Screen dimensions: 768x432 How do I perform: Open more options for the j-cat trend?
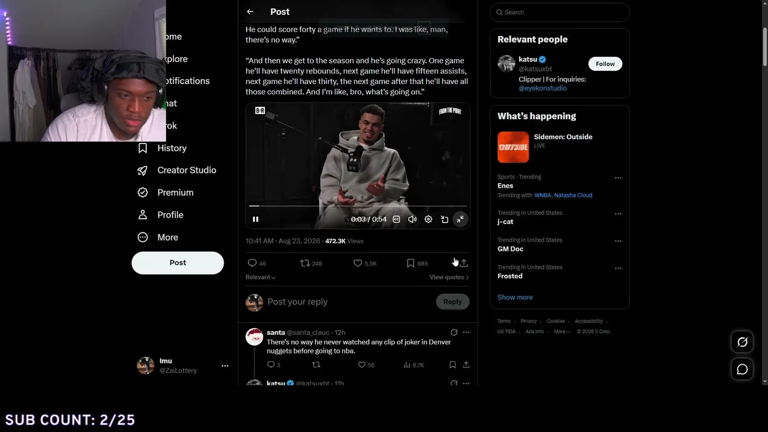pos(618,214)
